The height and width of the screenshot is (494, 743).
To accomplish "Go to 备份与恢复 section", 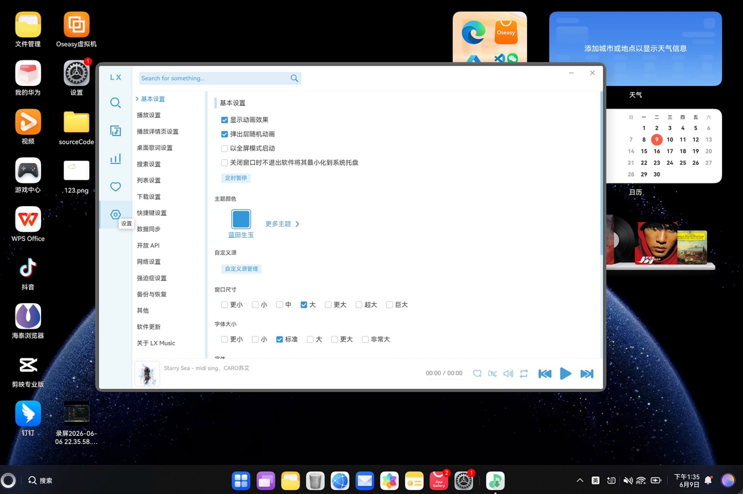I will 152,294.
